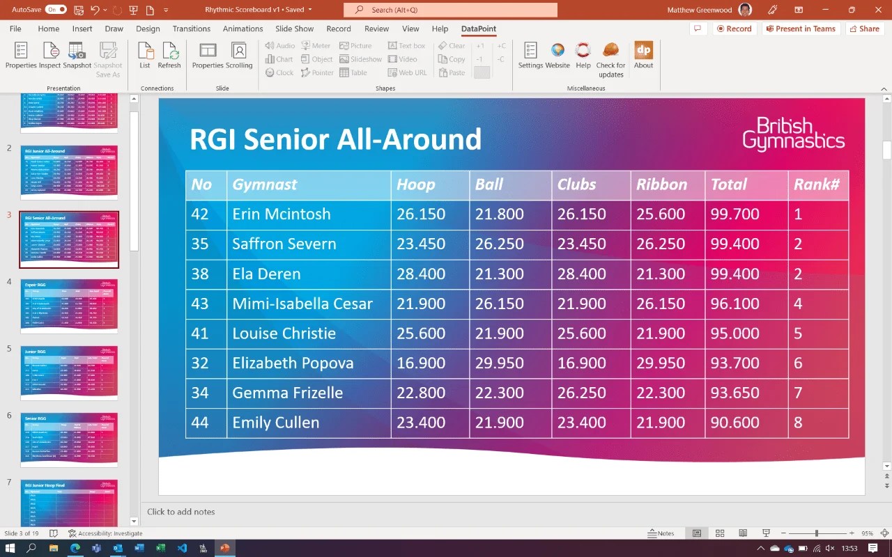Open the DataPoint Clock tool
Screen dimensions: 892x557
pos(278,72)
